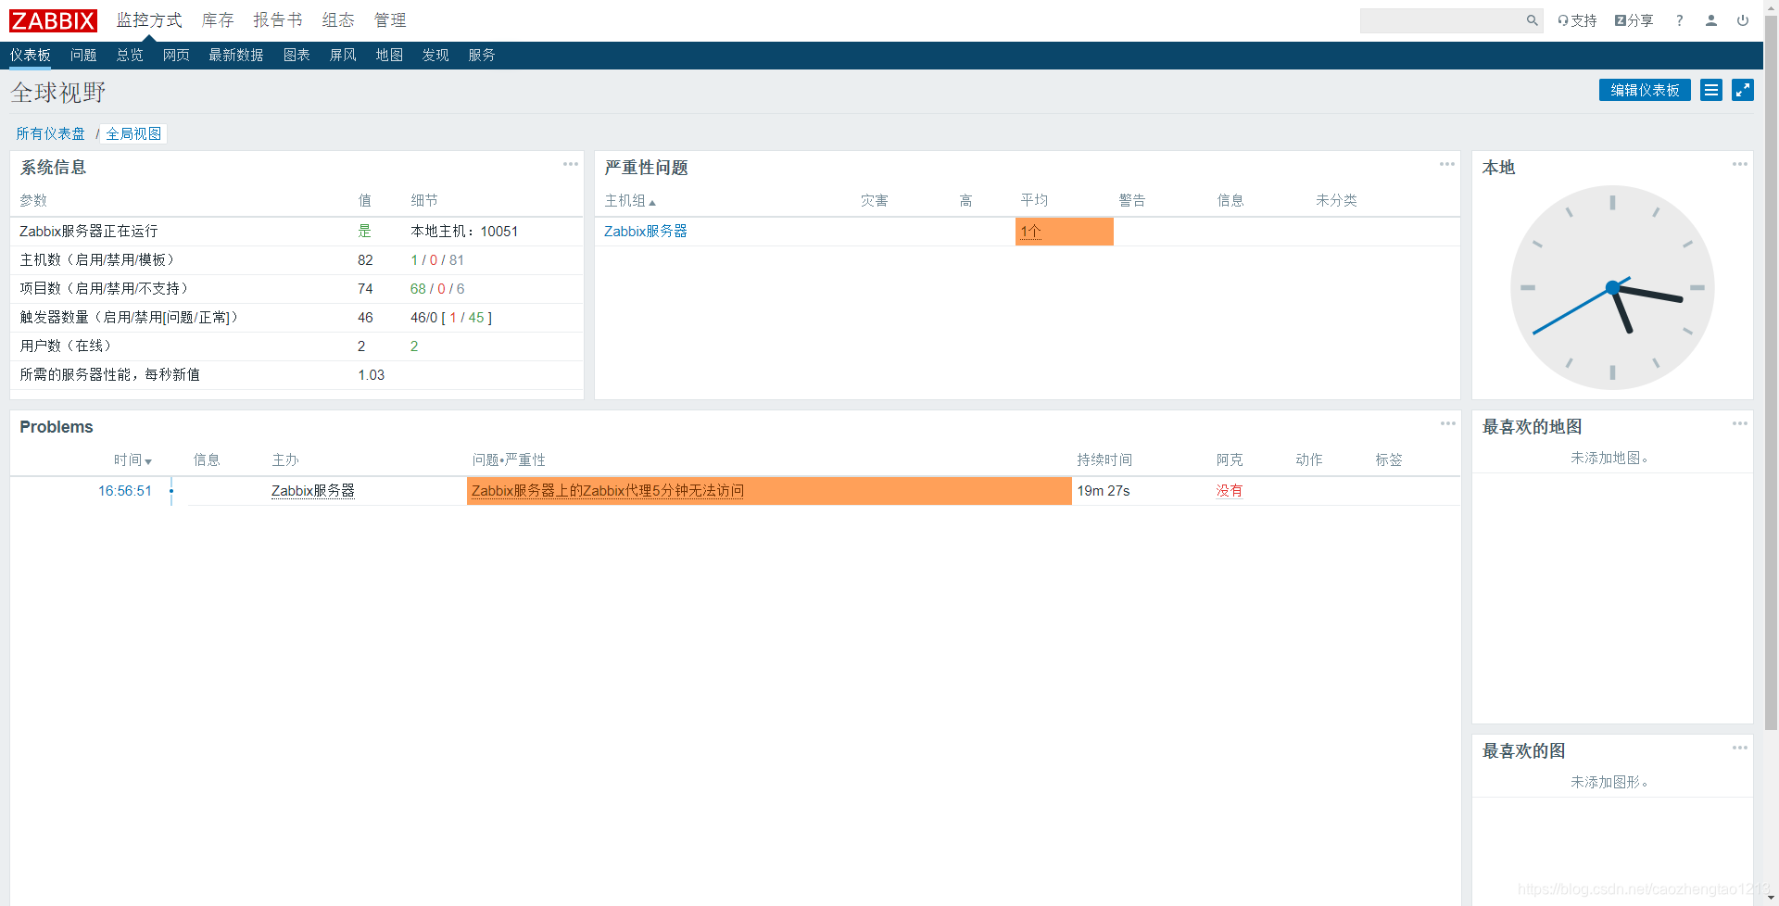
Task: Open 最喜欢的地图 widget options menu
Action: click(x=1739, y=423)
